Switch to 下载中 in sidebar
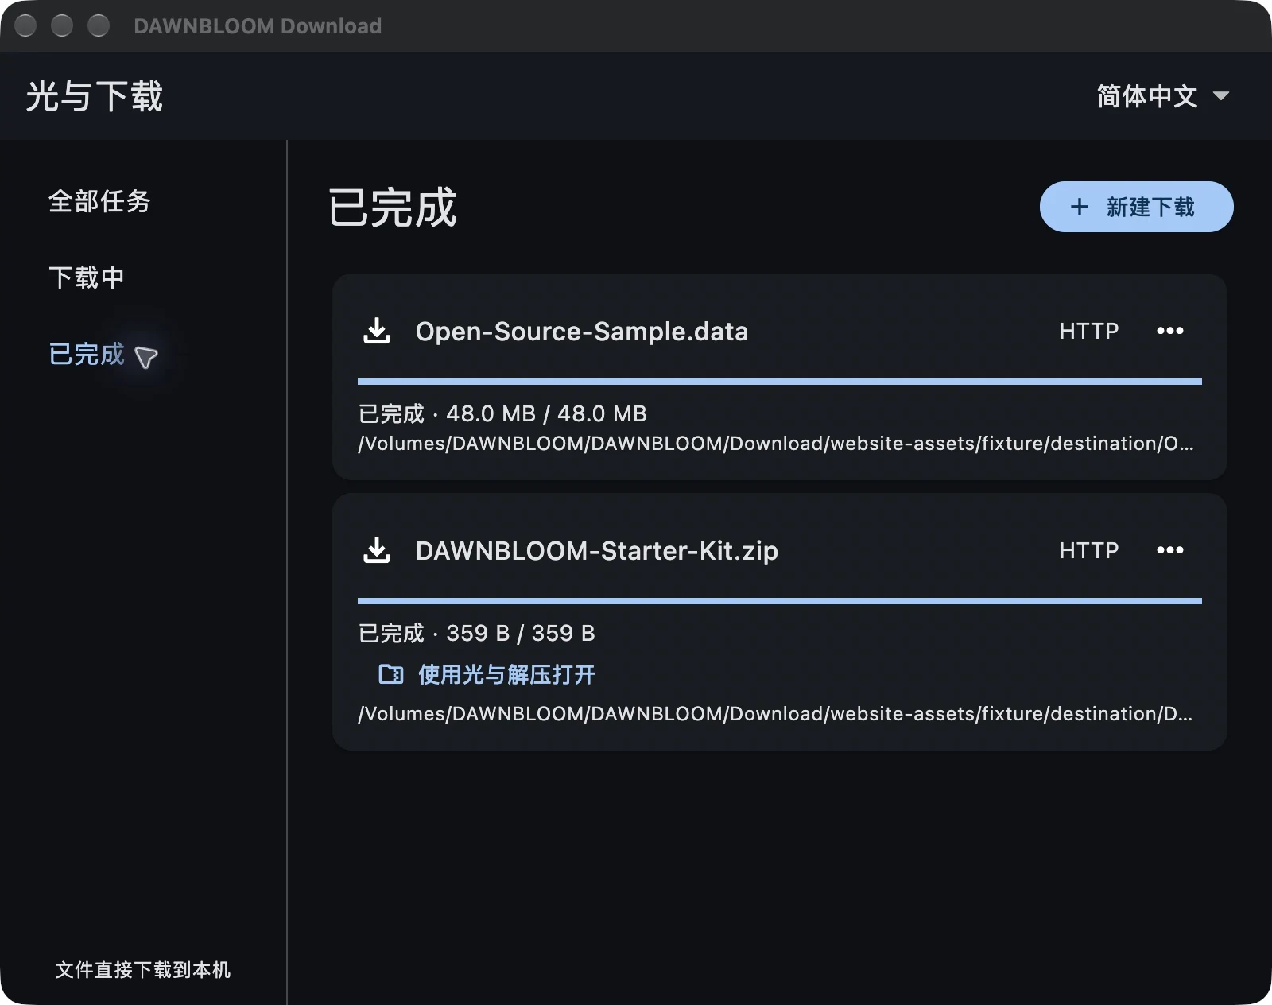Viewport: 1272px width, 1005px height. (x=87, y=277)
